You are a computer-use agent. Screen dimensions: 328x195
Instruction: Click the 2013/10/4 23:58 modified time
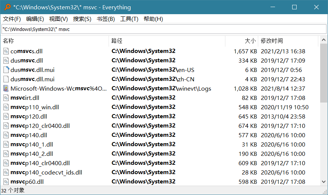(x=283, y=116)
